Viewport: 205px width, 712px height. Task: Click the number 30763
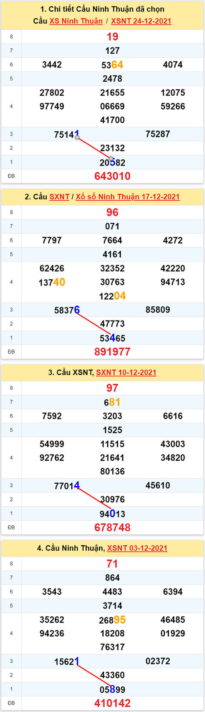[x=112, y=282]
